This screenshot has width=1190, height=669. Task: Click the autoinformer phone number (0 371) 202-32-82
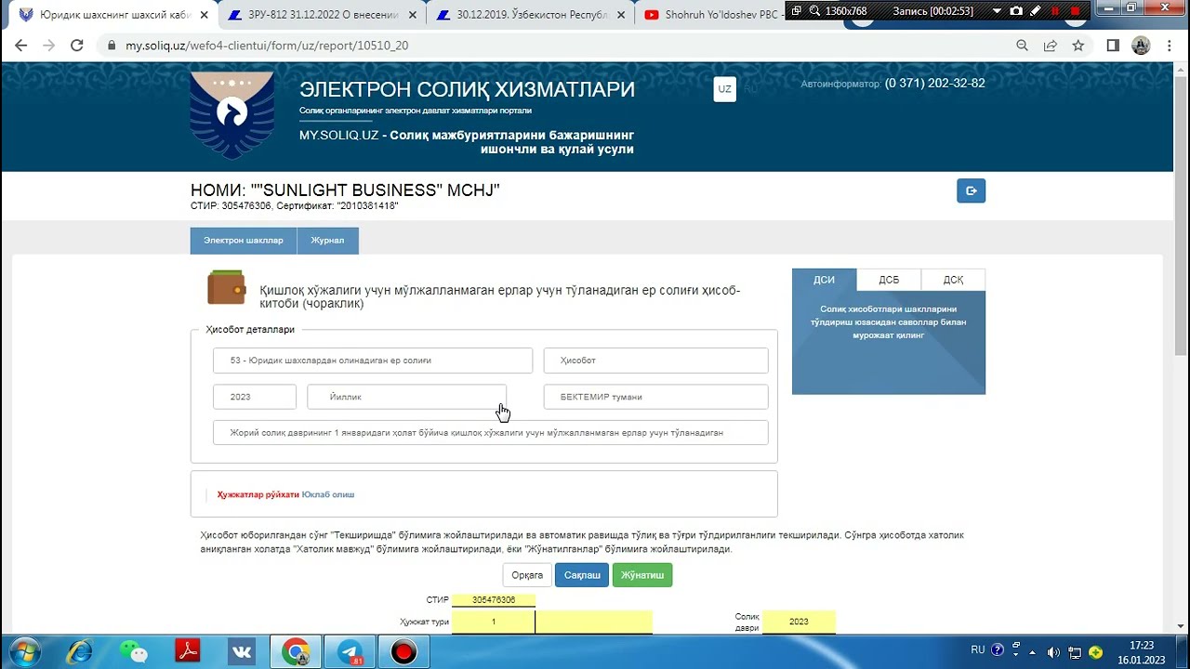tap(934, 83)
